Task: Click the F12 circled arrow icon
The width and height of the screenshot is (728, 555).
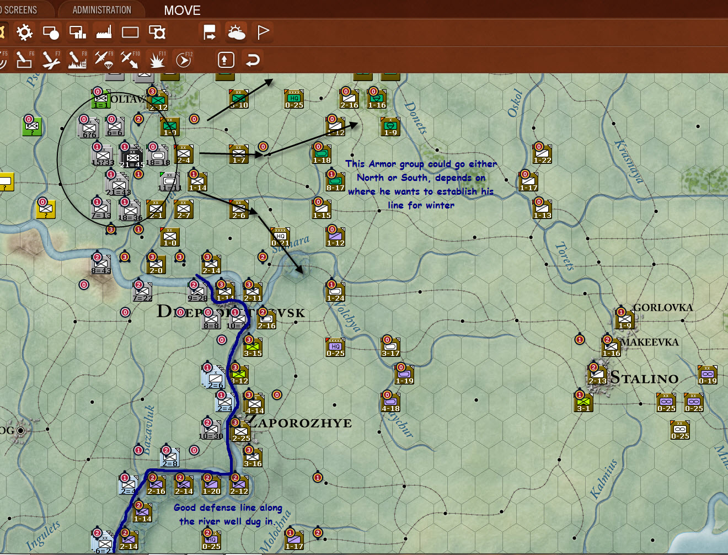Action: coord(183,60)
